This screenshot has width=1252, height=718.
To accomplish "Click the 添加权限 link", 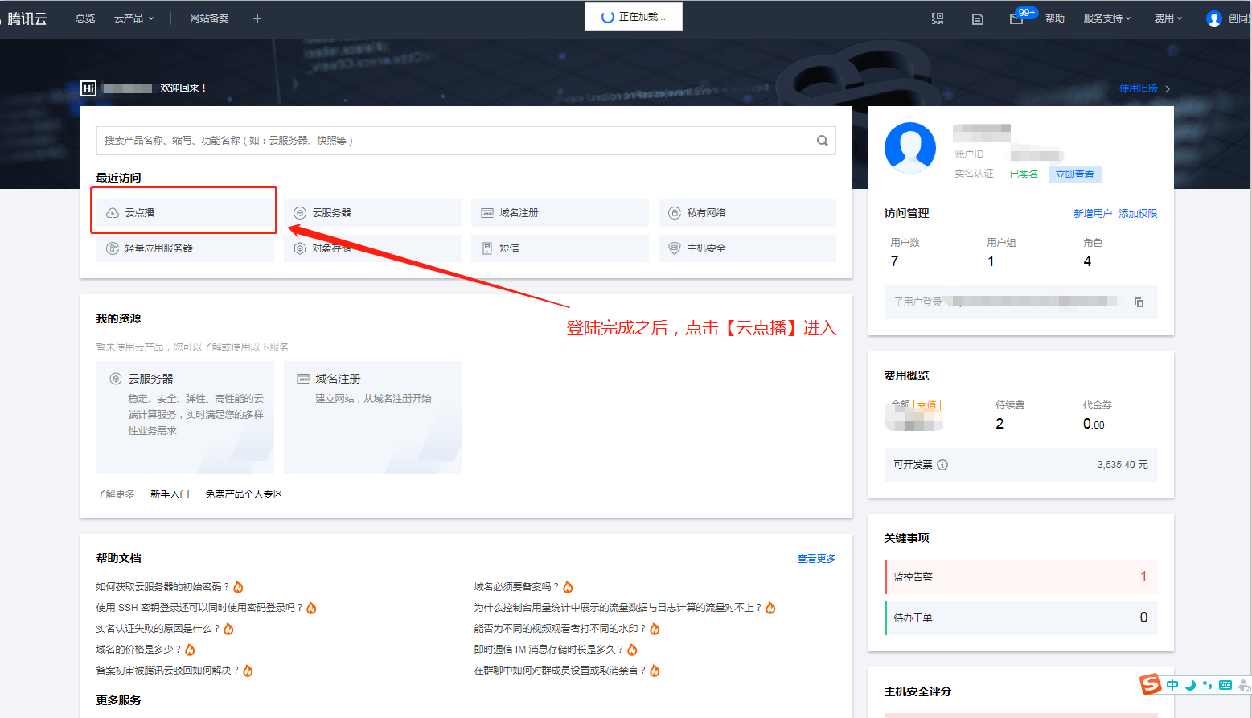I will coord(1138,214).
